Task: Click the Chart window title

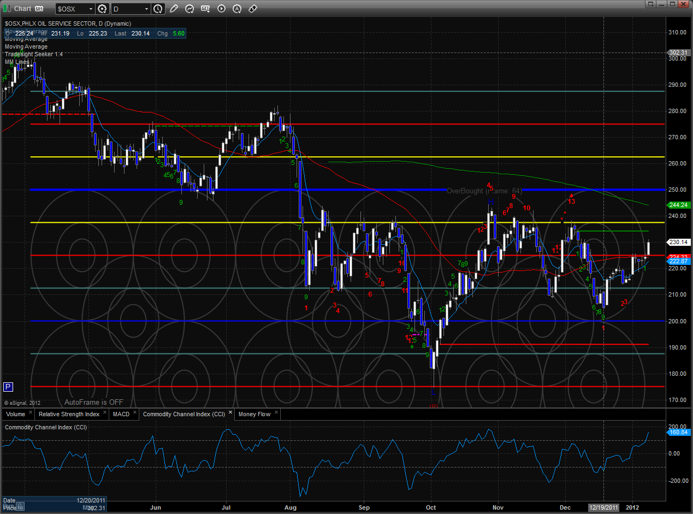Action: pyautogui.click(x=22, y=9)
